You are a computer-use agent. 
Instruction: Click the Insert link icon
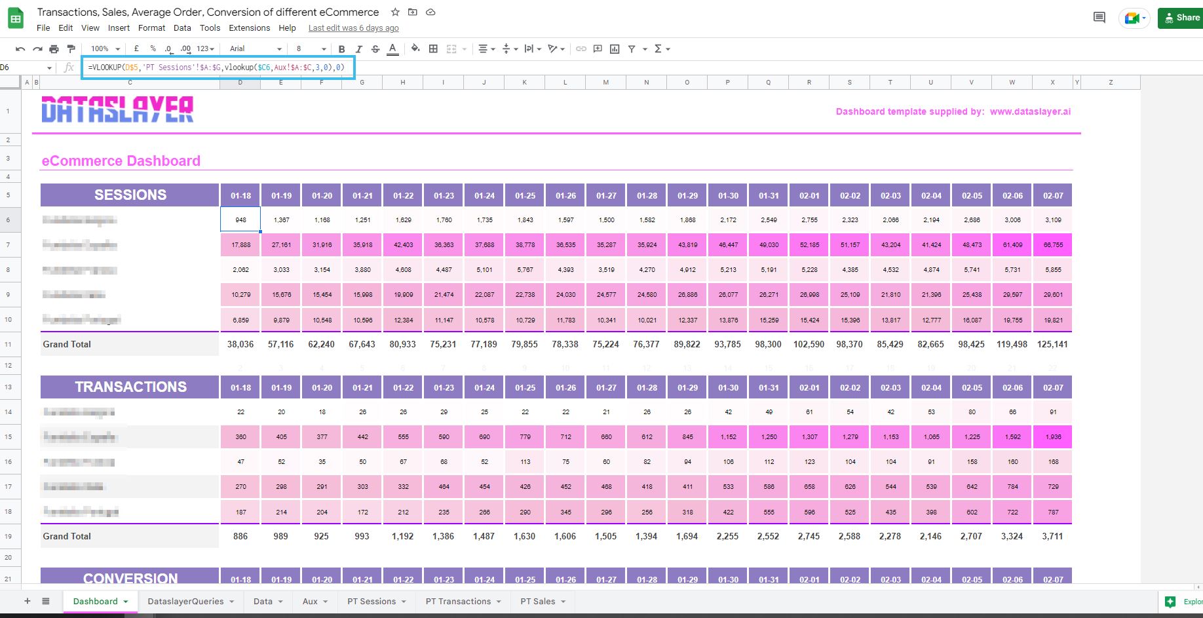[x=581, y=49]
